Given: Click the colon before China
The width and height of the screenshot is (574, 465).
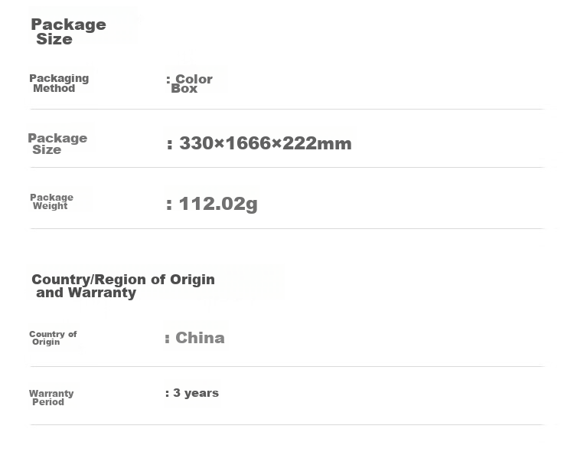Looking at the screenshot, I should click(168, 339).
